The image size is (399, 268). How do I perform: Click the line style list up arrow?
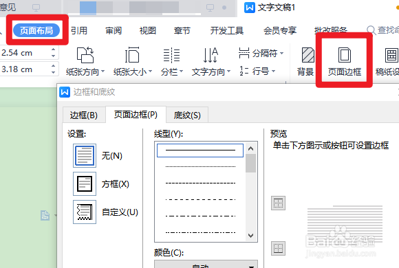click(250, 148)
